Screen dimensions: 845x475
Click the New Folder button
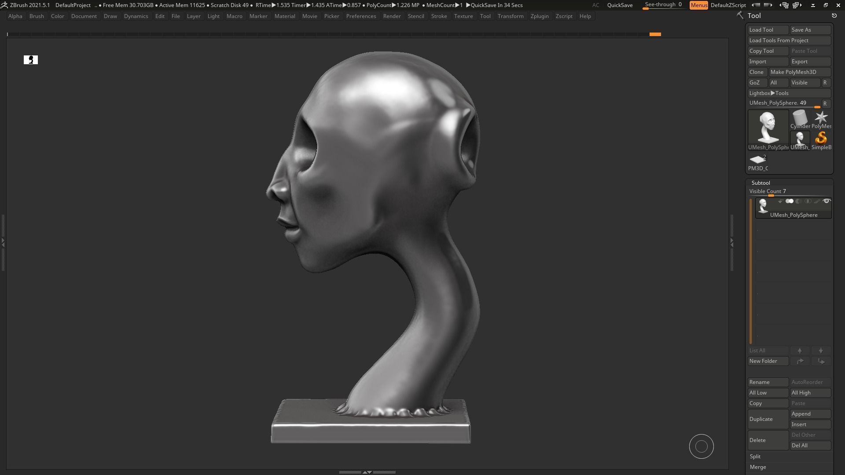coord(768,361)
